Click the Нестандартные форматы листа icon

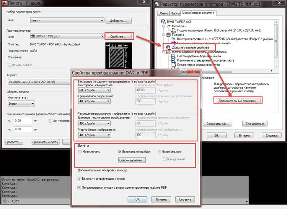(173, 56)
